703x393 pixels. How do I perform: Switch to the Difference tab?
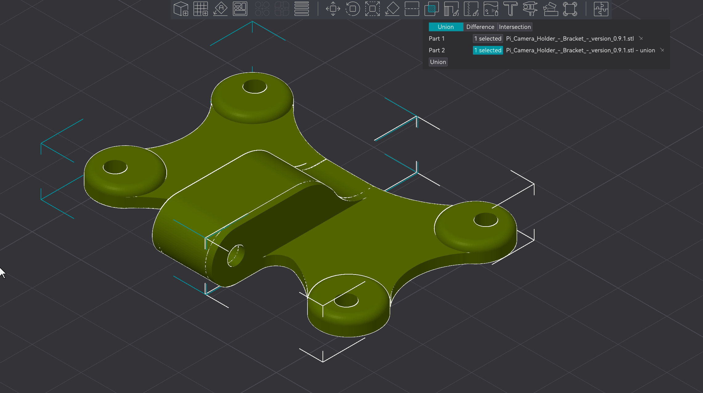coord(480,27)
